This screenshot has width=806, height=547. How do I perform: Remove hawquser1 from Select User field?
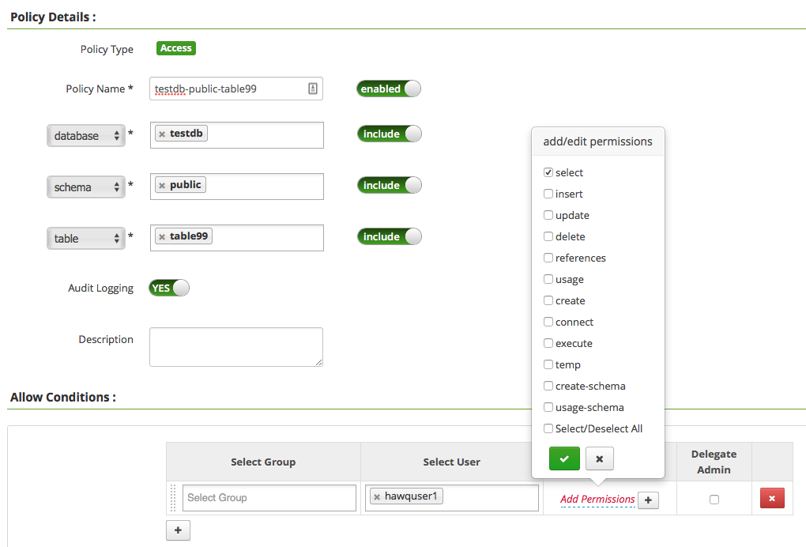(377, 497)
